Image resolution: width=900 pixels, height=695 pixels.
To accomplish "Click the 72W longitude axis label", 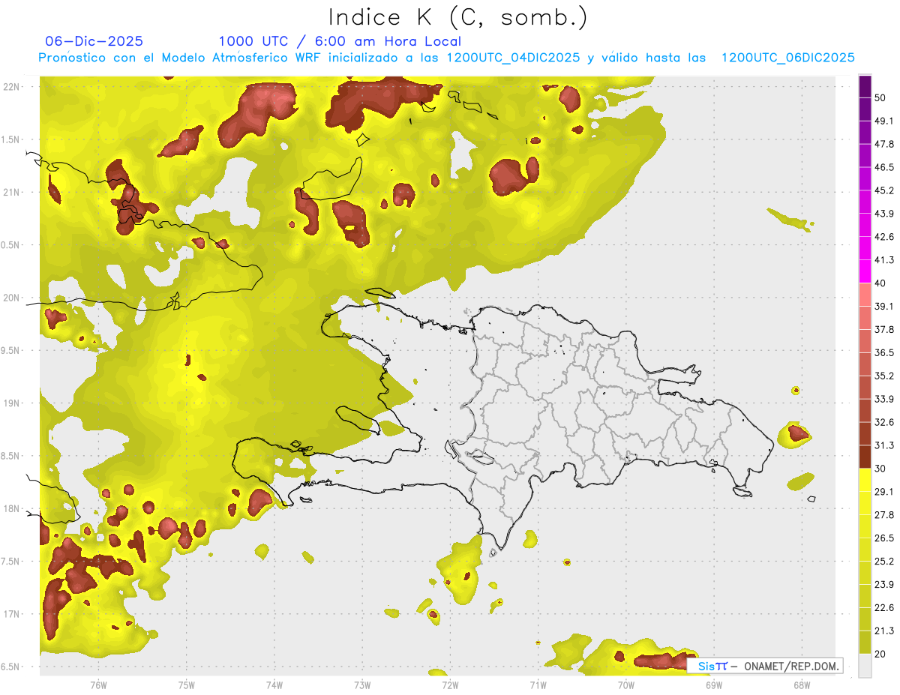I will (450, 685).
